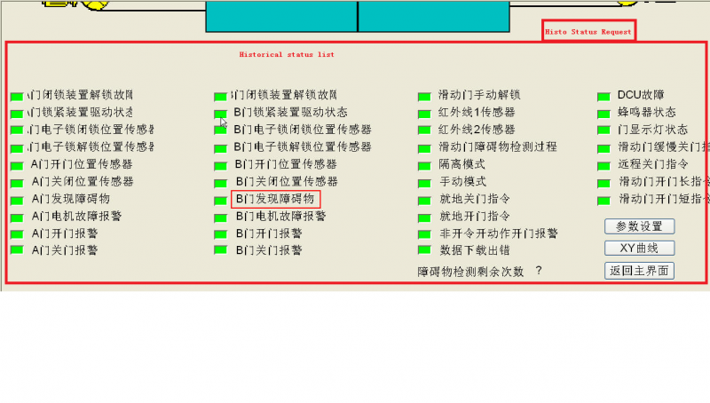Click the Historical status list heading
The image size is (710, 403).
tap(287, 54)
